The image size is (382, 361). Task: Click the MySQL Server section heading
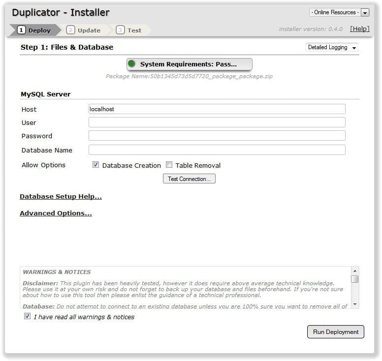click(x=46, y=94)
